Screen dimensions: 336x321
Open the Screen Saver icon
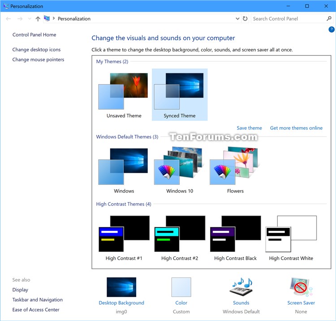pos(301,287)
